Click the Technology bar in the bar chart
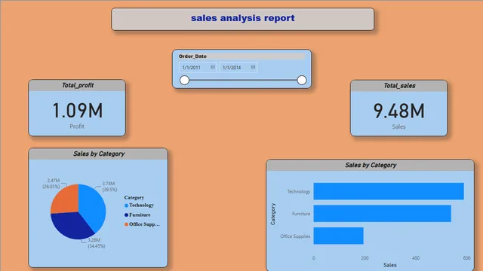 coord(389,191)
